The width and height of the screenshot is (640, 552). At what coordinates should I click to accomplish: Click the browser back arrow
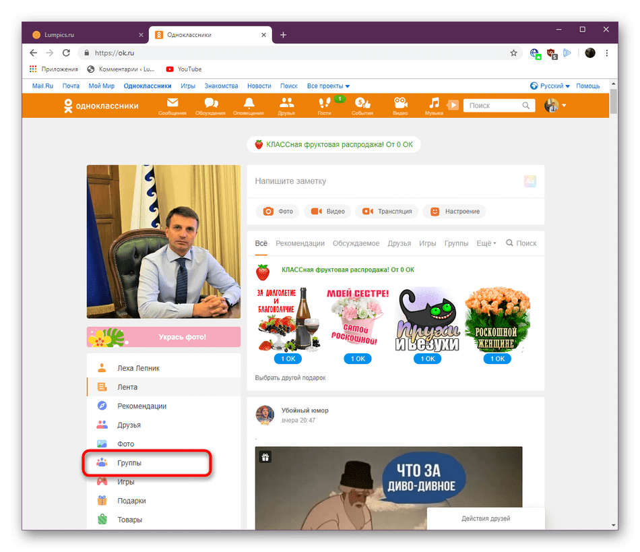point(34,53)
